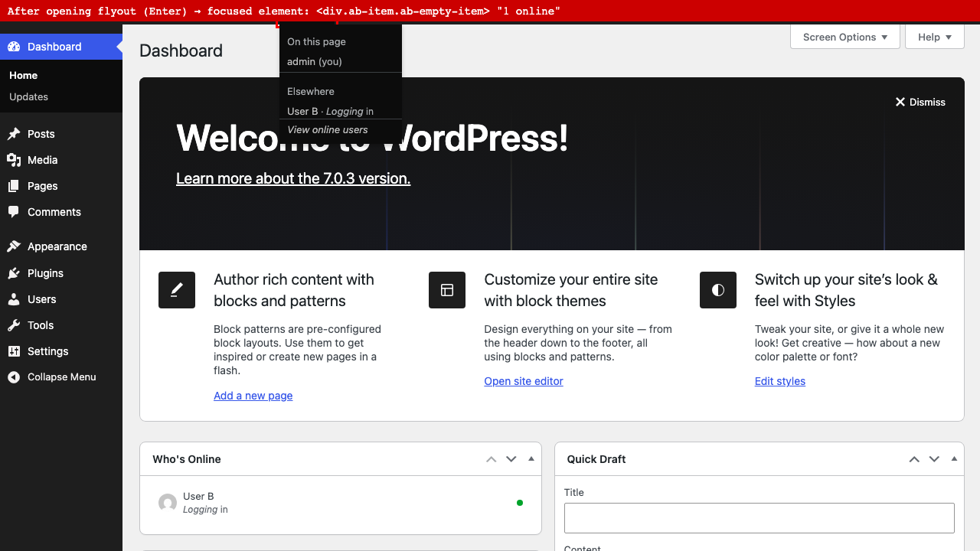The width and height of the screenshot is (980, 551).
Task: Click the On this page flyout label
Action: pos(316,42)
